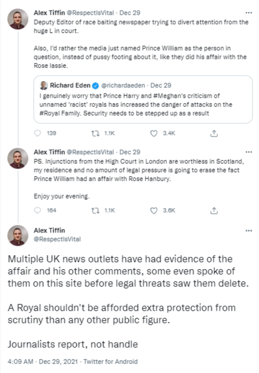Image resolution: width=259 pixels, height=373 pixels.
Task: Share the first tweet via share icon
Action: [214, 133]
